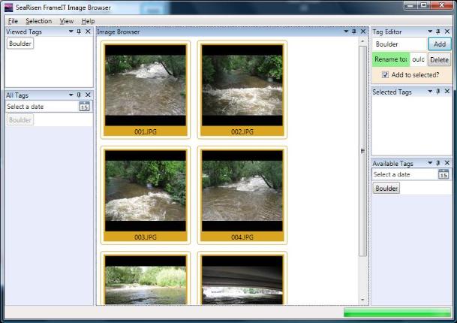Click the Boulder tag in Available Tags
Image resolution: width=457 pixels, height=323 pixels.
click(x=386, y=189)
